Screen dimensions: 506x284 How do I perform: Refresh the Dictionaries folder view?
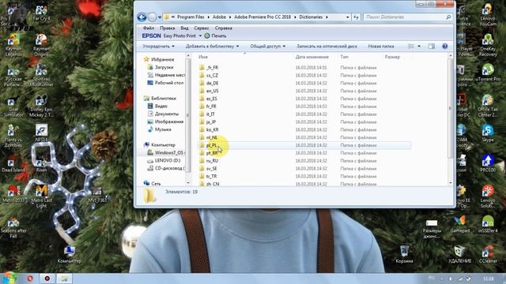click(x=357, y=17)
